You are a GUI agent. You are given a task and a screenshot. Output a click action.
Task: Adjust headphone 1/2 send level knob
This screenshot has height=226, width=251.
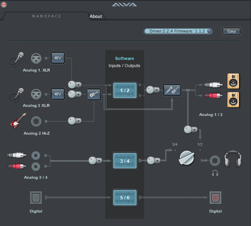pyautogui.click(x=188, y=129)
